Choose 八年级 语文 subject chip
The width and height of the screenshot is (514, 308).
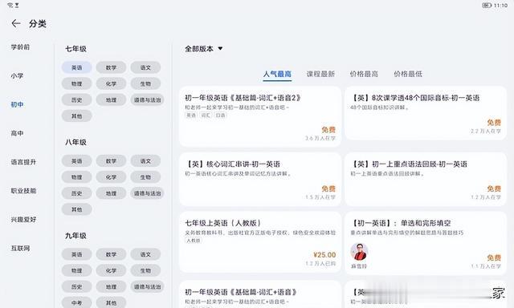[145, 161]
